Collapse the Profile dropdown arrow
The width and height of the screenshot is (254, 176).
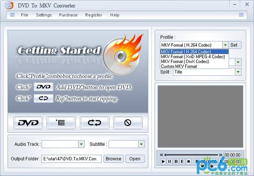point(225,45)
